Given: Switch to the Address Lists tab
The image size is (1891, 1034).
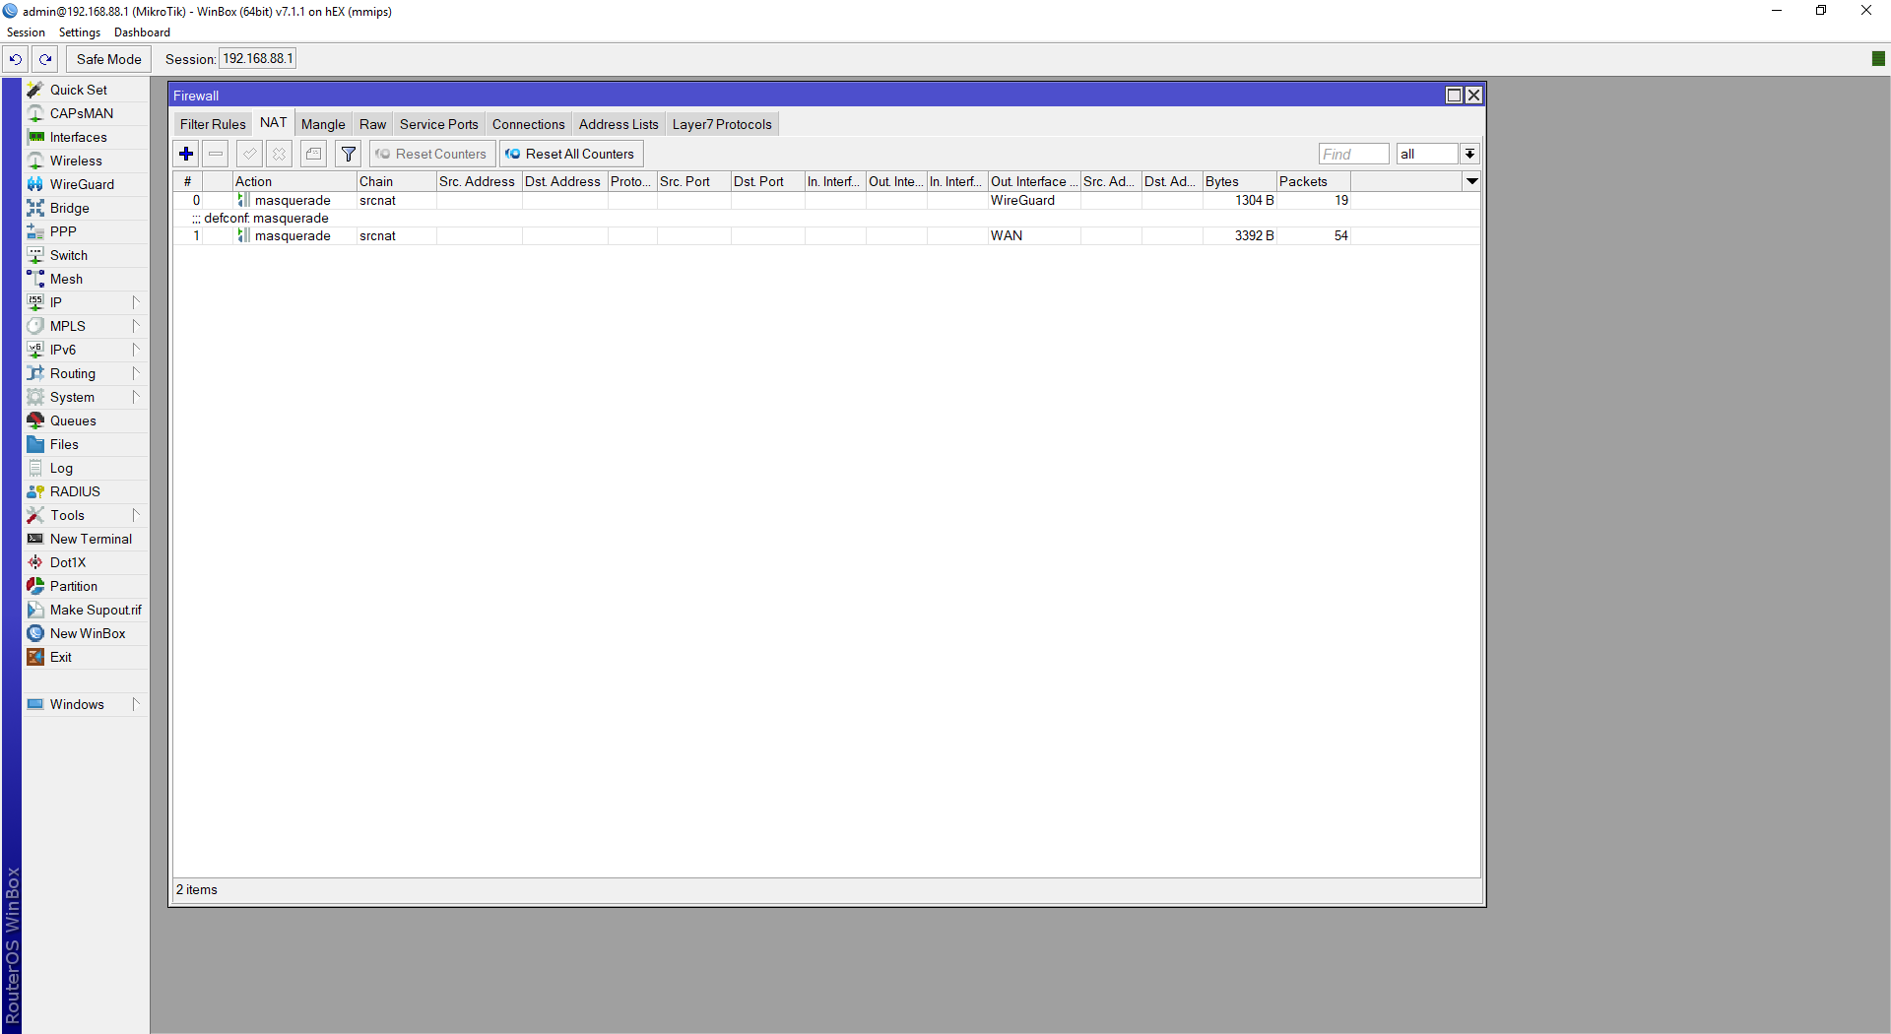Looking at the screenshot, I should click(x=619, y=124).
